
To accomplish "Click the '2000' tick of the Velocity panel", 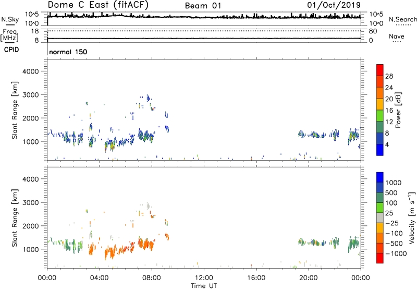I will click(31, 226).
